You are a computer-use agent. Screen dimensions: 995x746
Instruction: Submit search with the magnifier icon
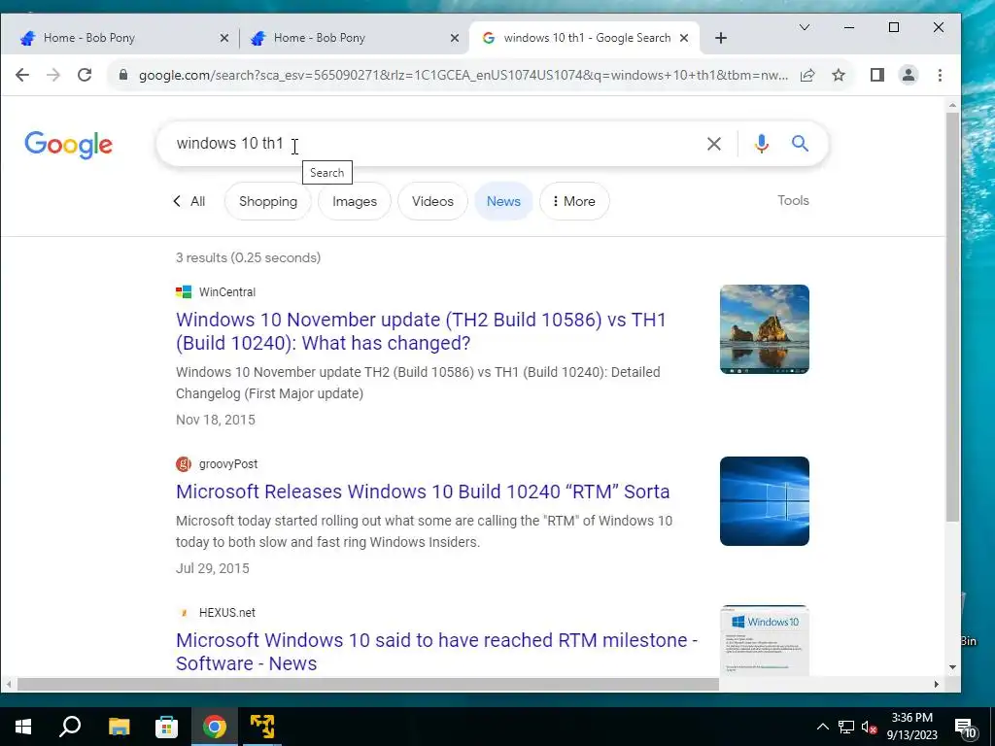click(801, 144)
